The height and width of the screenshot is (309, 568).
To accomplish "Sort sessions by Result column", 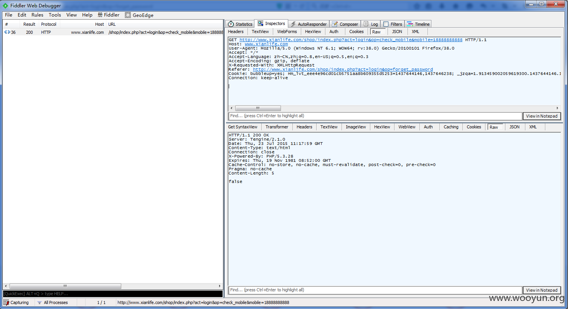I will pos(29,24).
